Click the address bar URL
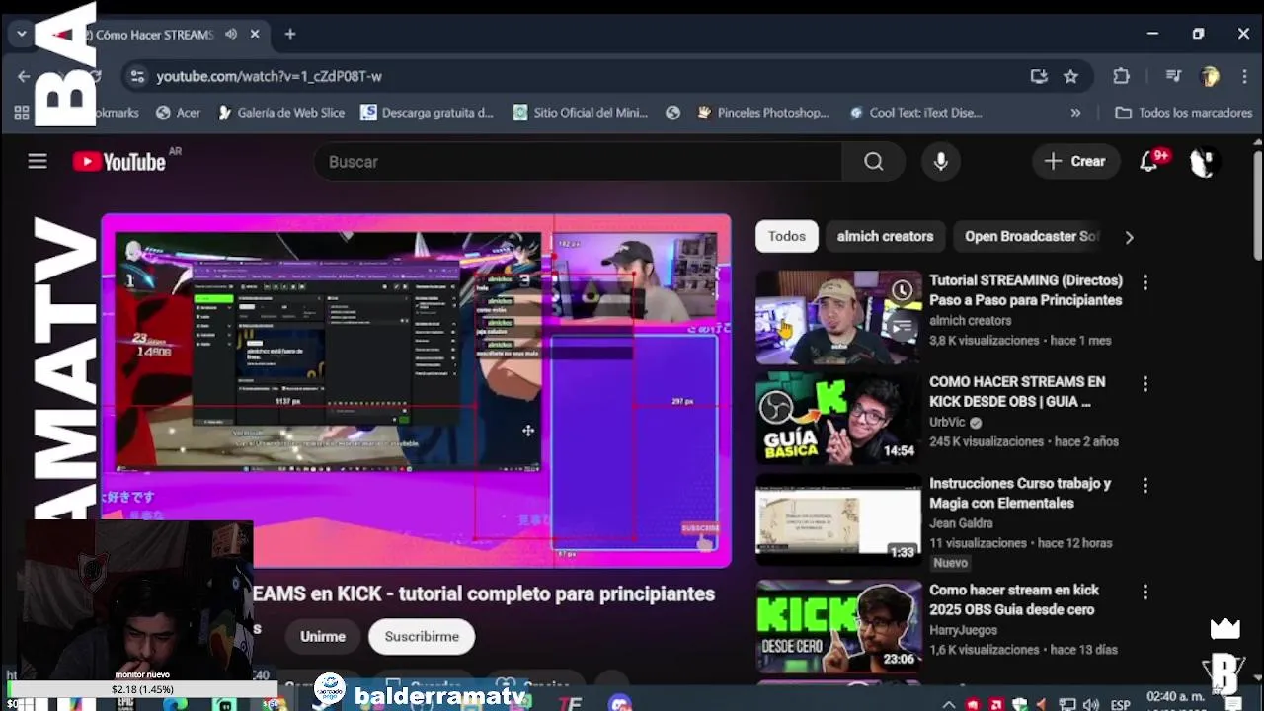1264x711 pixels. point(269,76)
